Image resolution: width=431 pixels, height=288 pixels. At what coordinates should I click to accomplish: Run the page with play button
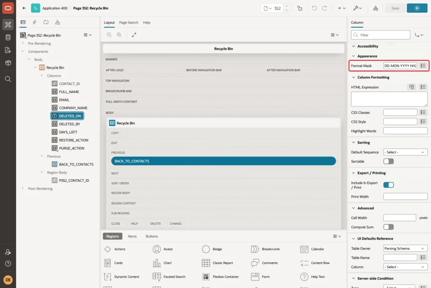pyautogui.click(x=417, y=8)
